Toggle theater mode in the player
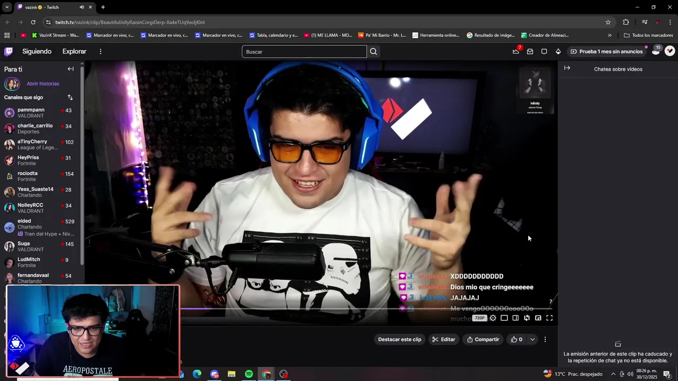This screenshot has width=678, height=381. (x=504, y=318)
